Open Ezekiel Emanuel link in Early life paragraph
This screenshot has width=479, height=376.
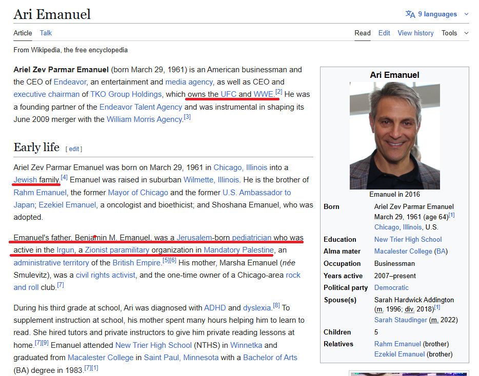coord(67,205)
